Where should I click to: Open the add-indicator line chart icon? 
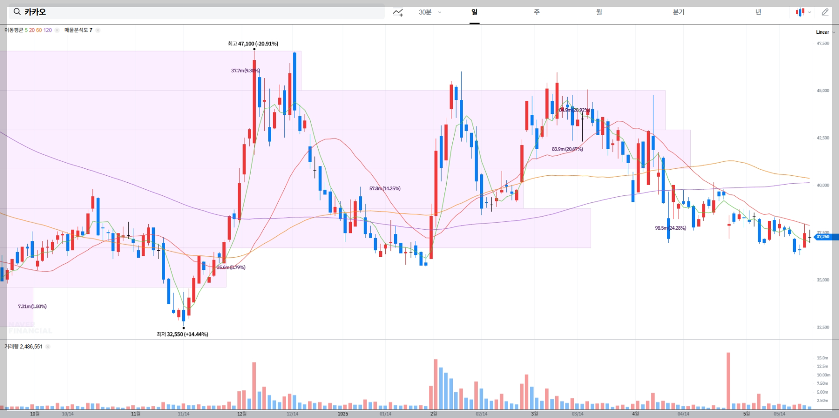click(x=398, y=12)
